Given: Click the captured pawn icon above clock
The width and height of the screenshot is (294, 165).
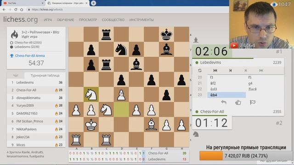Looking at the screenshot, I should point(196,40).
